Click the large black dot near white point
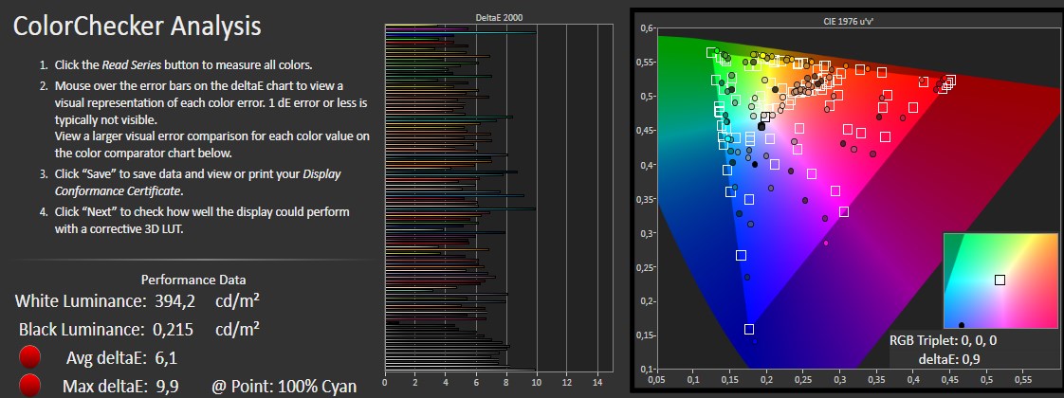 pyautogui.click(x=761, y=125)
